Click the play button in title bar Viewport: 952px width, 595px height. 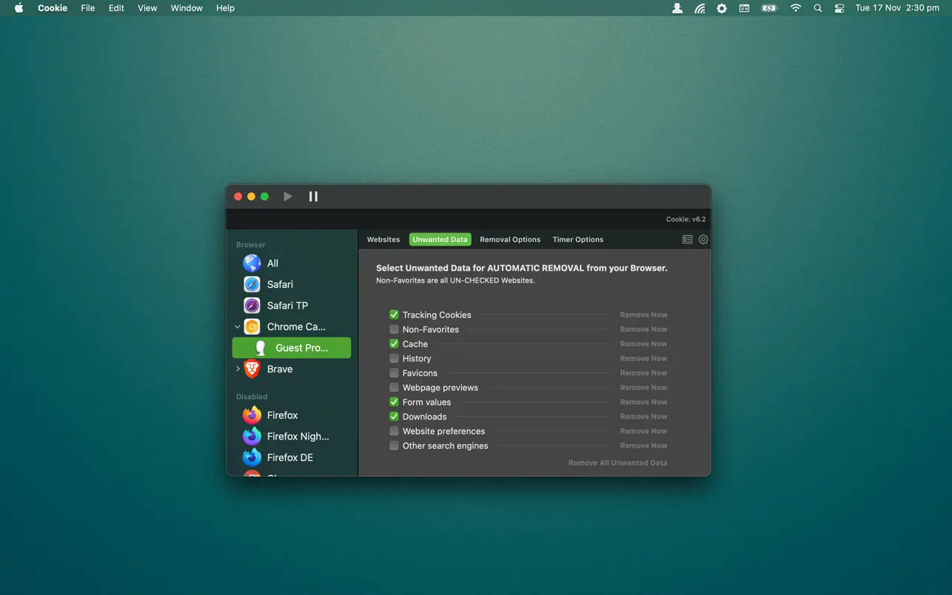[x=287, y=196]
